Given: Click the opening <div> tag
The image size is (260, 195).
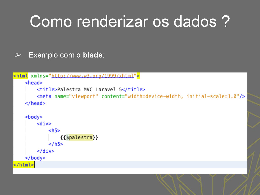Looking at the screenshot, I should click(44, 124).
